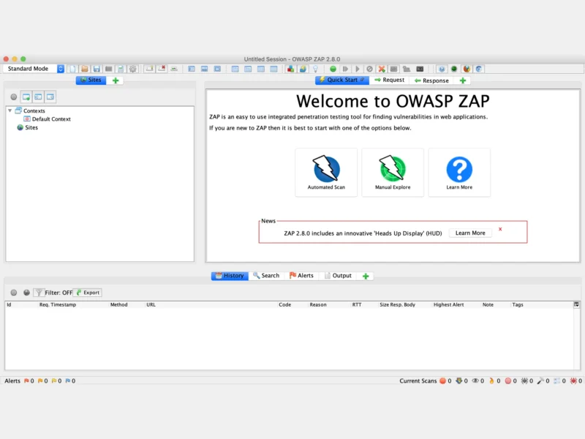Open the Options gear icon
The width and height of the screenshot is (585, 439).
click(132, 69)
